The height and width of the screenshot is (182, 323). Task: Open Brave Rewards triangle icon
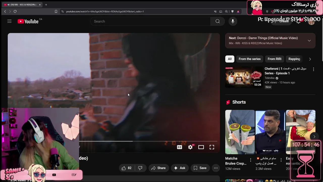238,11
